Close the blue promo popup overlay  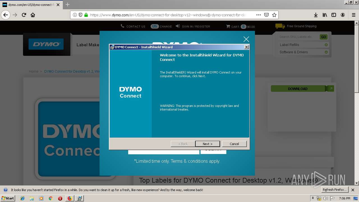click(246, 39)
